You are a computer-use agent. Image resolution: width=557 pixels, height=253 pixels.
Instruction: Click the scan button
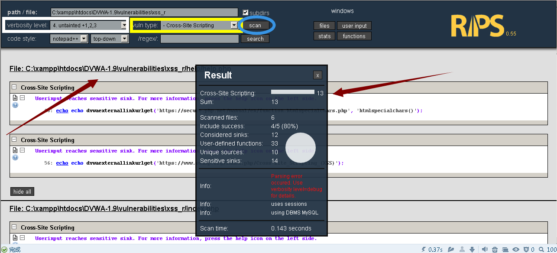(x=255, y=26)
